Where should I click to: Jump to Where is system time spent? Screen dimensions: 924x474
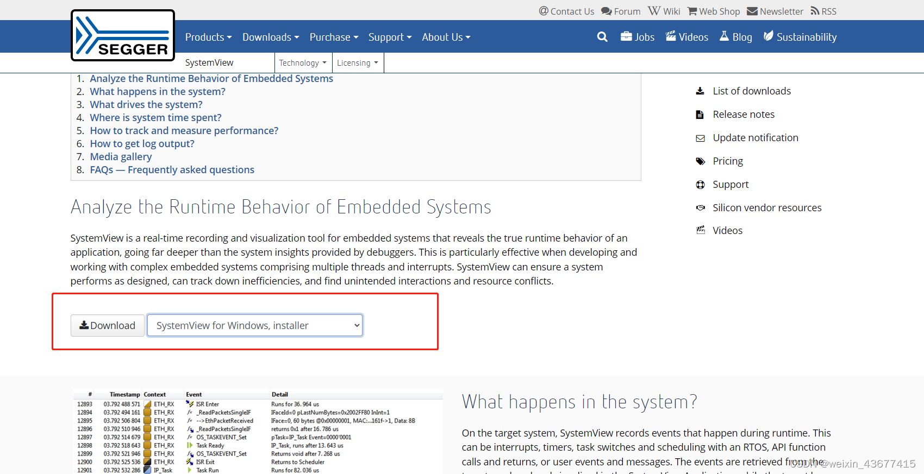pyautogui.click(x=156, y=118)
